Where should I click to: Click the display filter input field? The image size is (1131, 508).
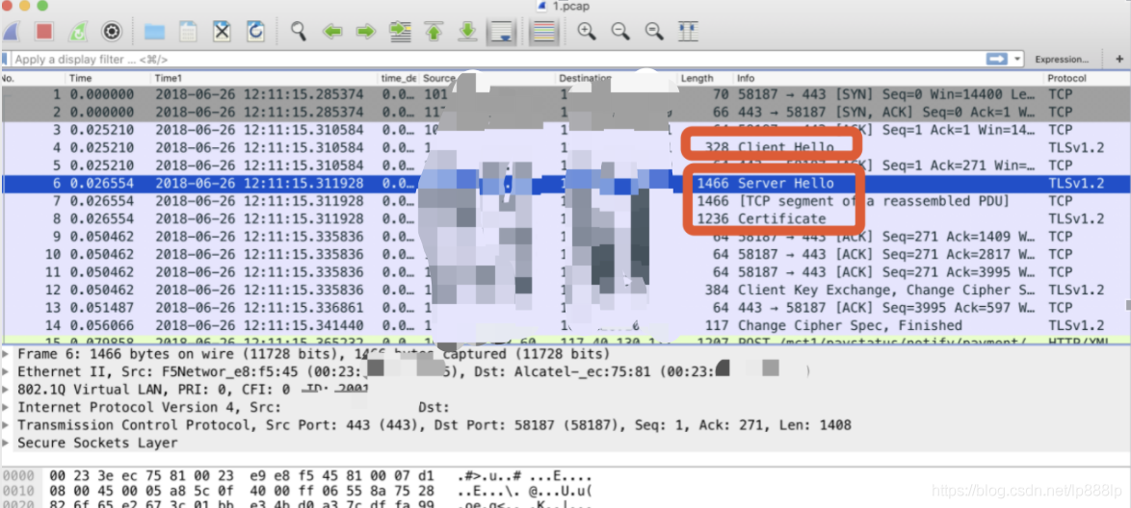pos(482,60)
